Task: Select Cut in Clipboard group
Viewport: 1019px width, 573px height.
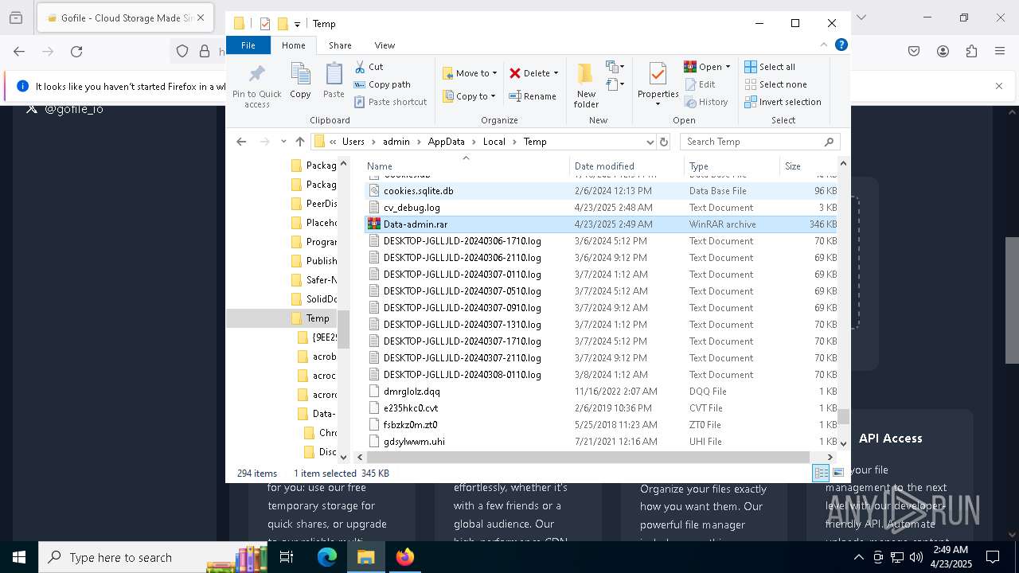Action: pyautogui.click(x=369, y=67)
